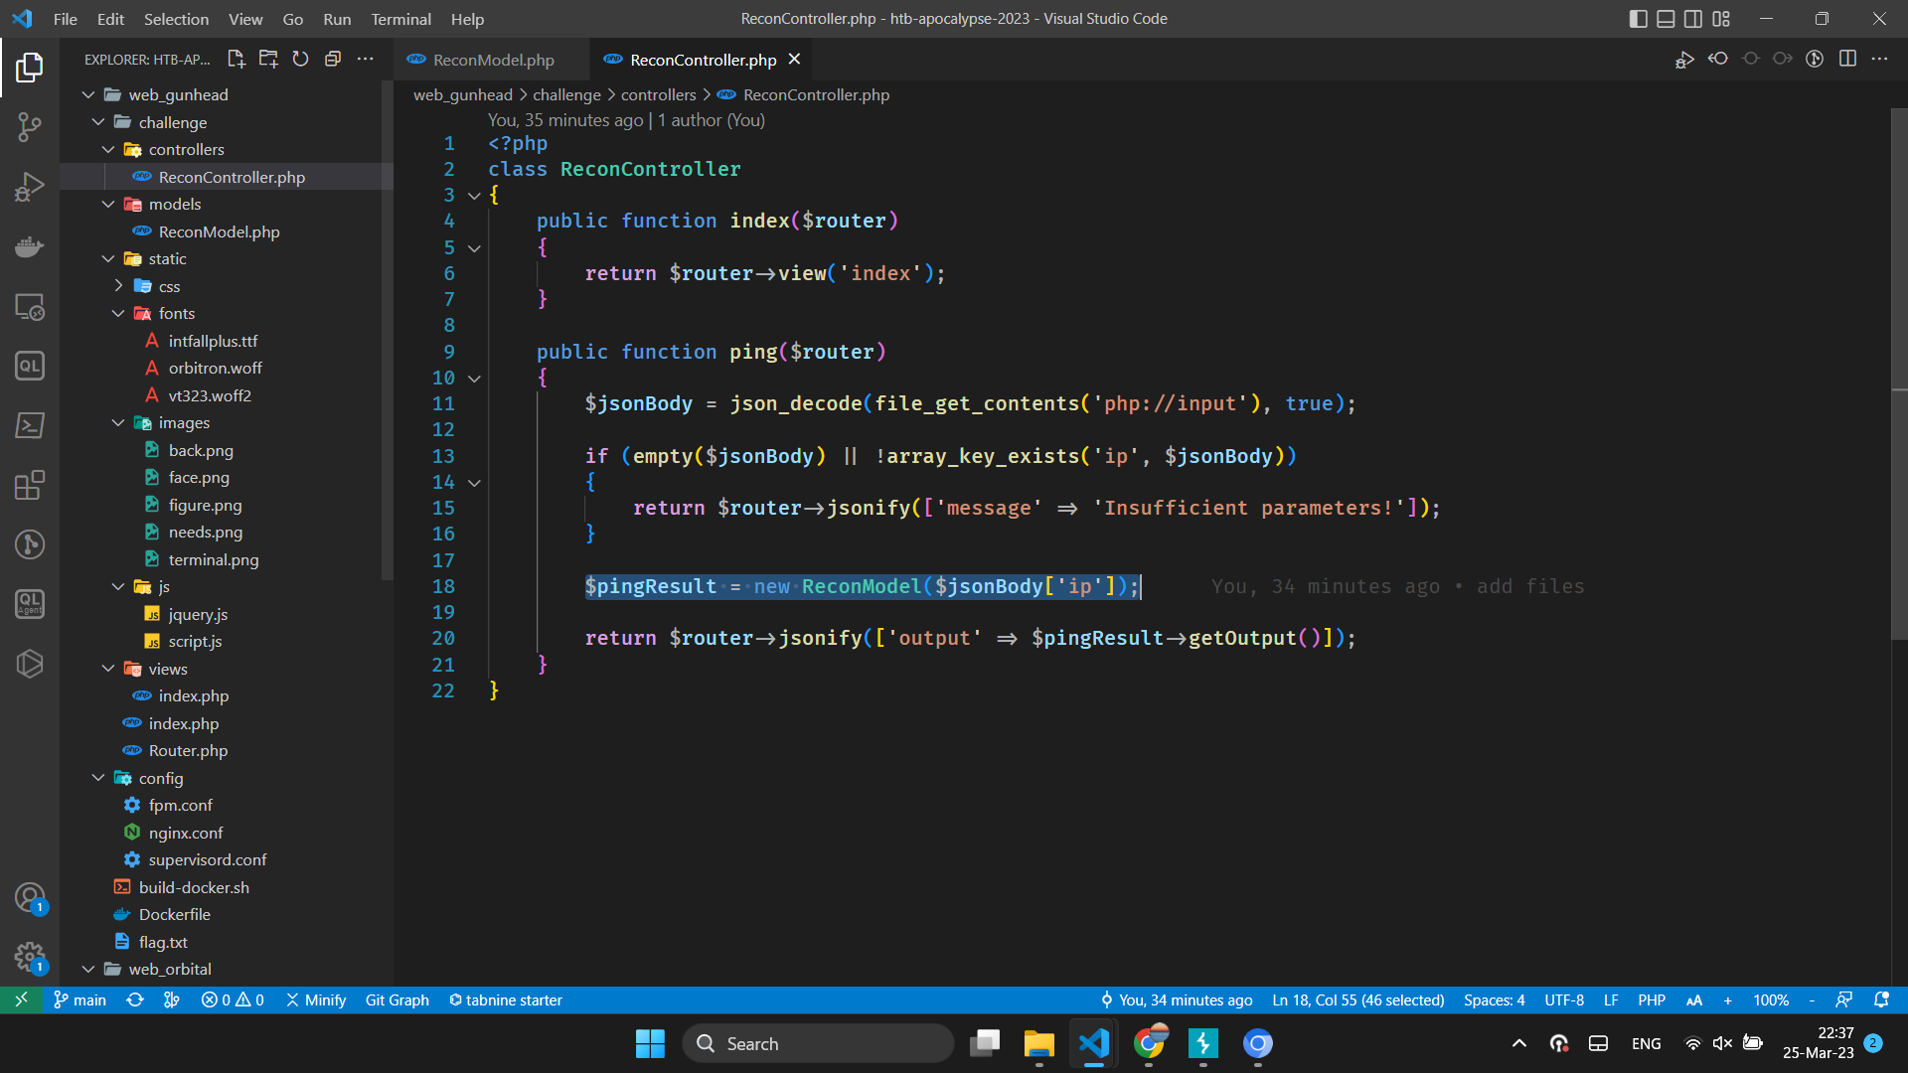Open the Run and Debug sidebar icon
This screenshot has height=1073, width=1908.
[x=30, y=187]
